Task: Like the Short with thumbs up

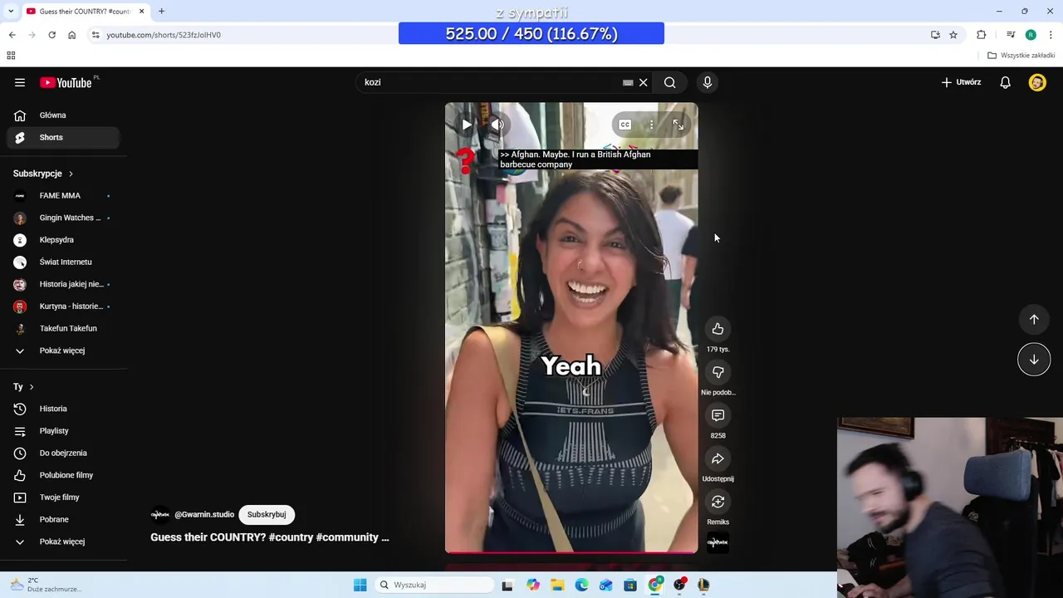Action: (x=718, y=329)
